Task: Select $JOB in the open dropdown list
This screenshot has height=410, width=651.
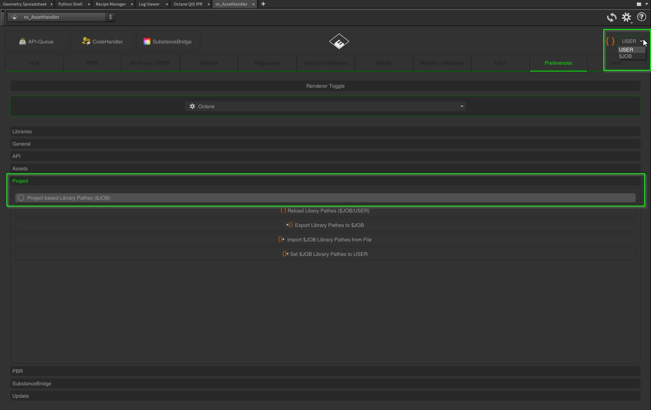Action: (625, 56)
